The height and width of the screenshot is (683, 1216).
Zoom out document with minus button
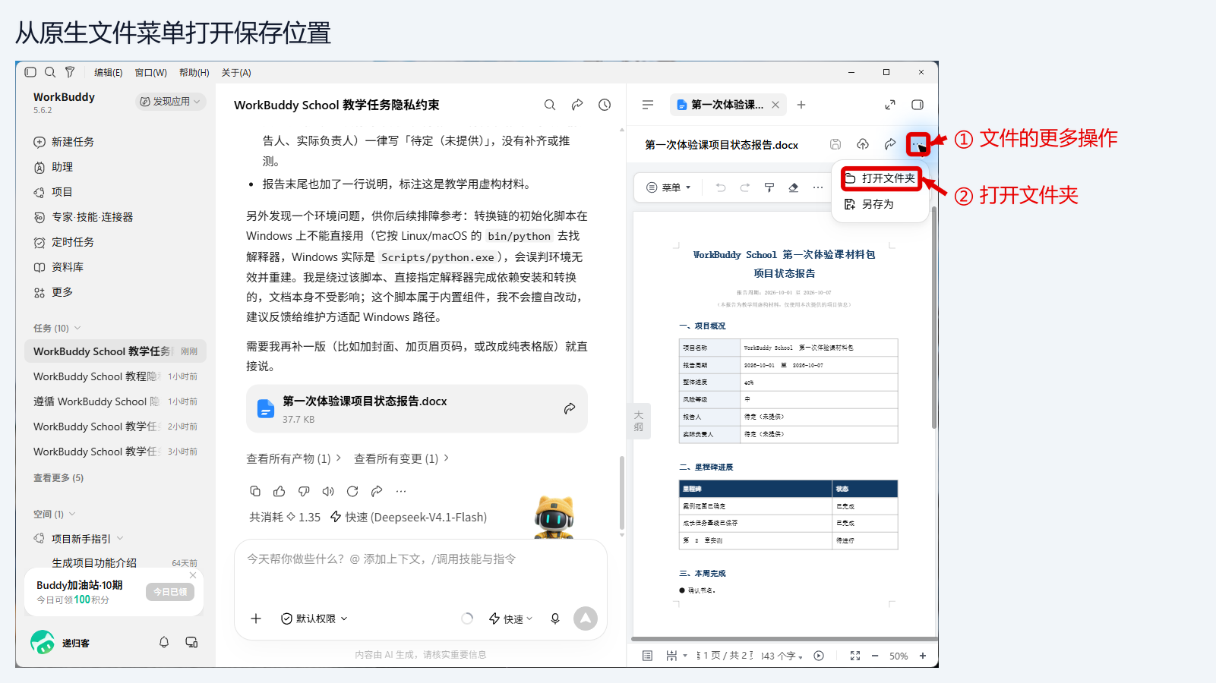[x=875, y=656]
